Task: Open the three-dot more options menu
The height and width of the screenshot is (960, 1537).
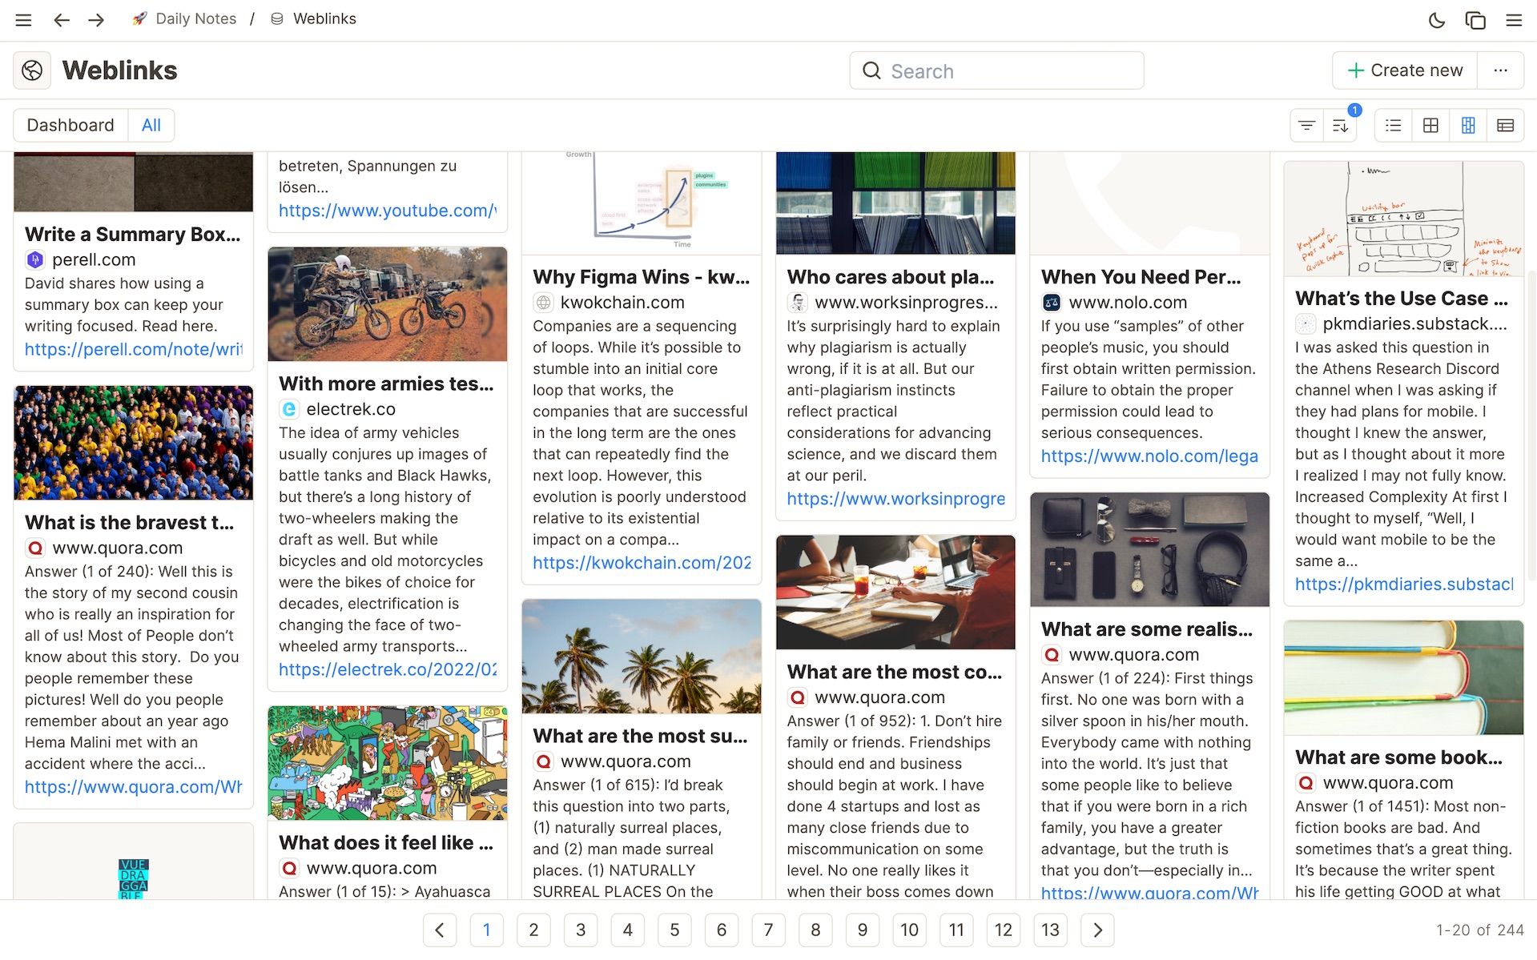Action: [x=1501, y=70]
